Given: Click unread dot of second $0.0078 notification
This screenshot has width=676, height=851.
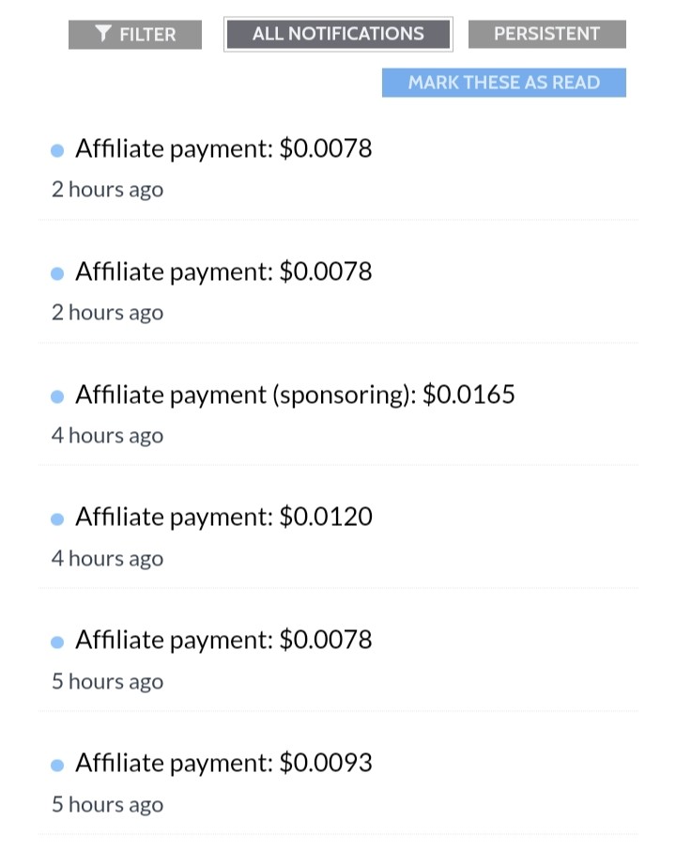Looking at the screenshot, I should tap(57, 273).
